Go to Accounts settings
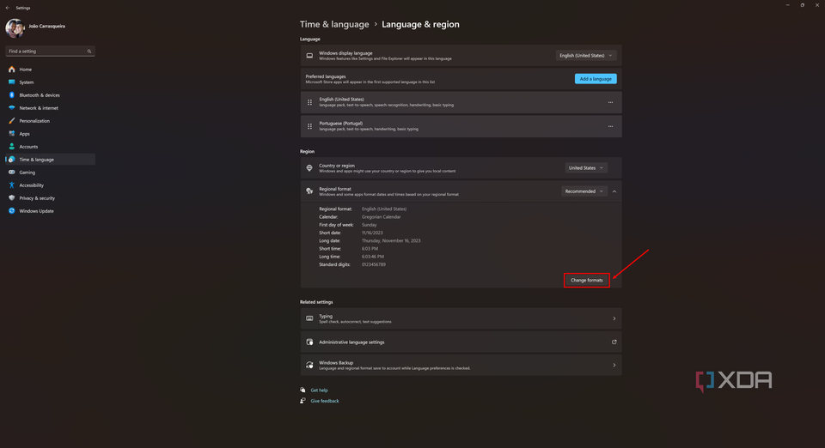The width and height of the screenshot is (825, 448). [x=50, y=147]
